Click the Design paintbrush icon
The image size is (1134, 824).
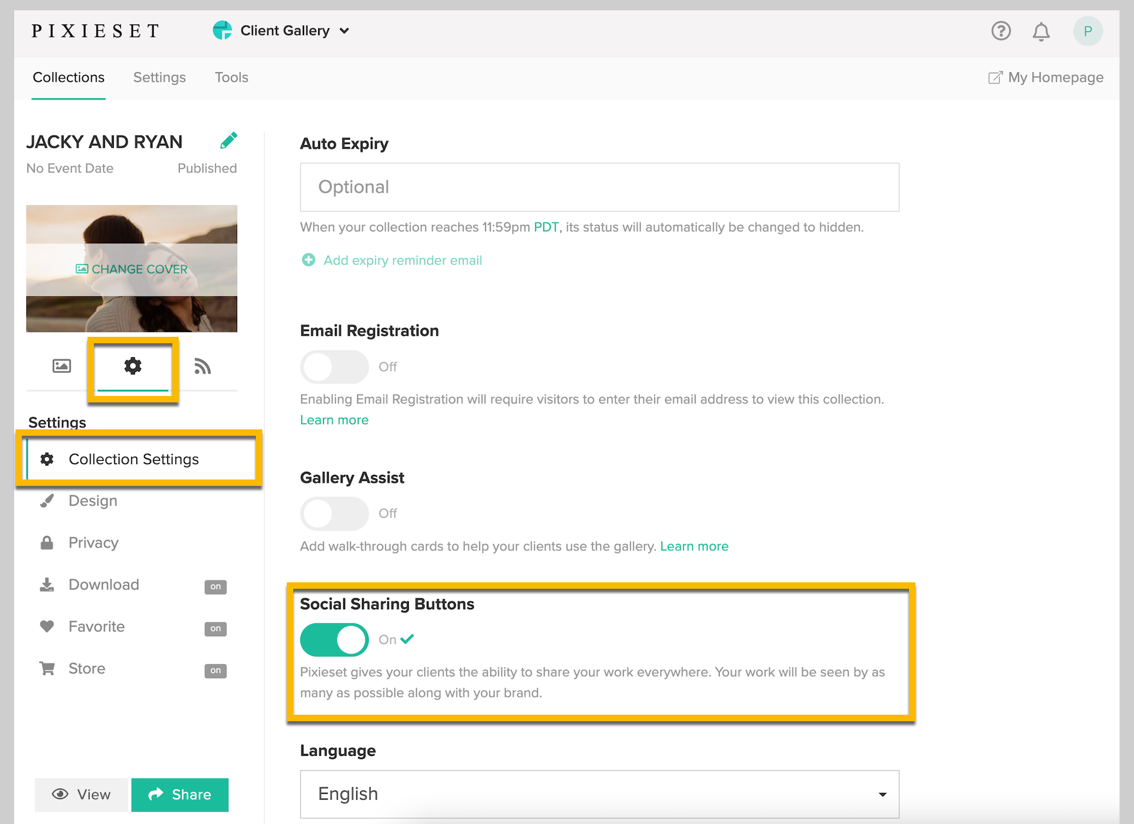click(47, 501)
